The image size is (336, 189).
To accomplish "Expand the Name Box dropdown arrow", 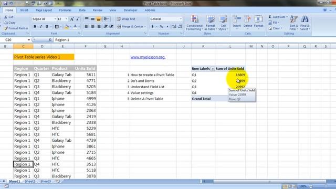I will click(x=29, y=40).
